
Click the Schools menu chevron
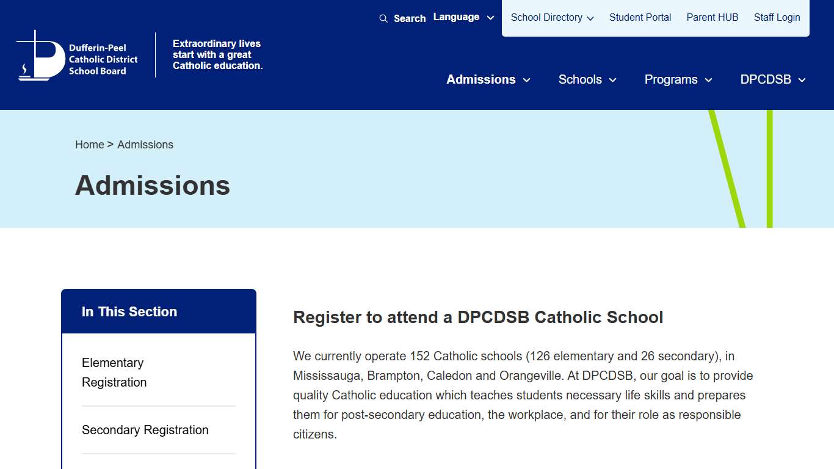[613, 80]
